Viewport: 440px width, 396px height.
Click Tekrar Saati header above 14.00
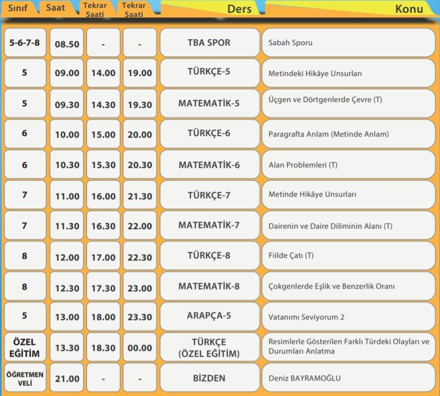coord(95,9)
